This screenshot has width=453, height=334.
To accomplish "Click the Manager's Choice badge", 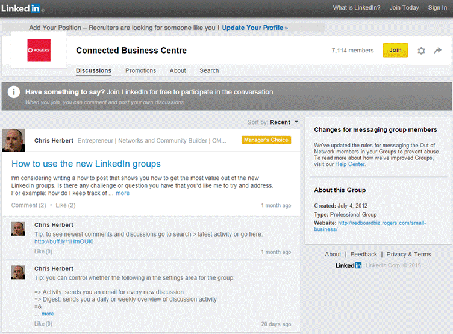I will [x=266, y=140].
